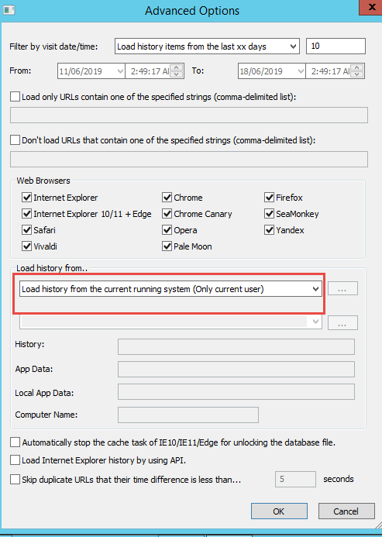Open the To date picker dropdown

tap(301, 71)
